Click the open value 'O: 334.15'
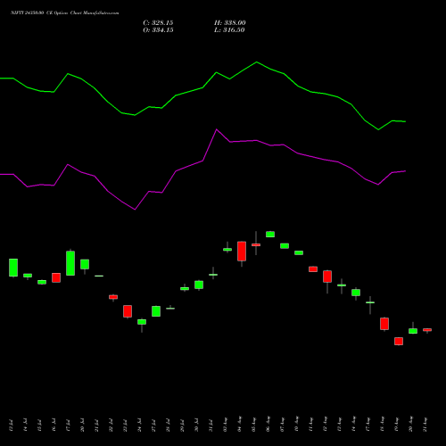 coord(158,30)
